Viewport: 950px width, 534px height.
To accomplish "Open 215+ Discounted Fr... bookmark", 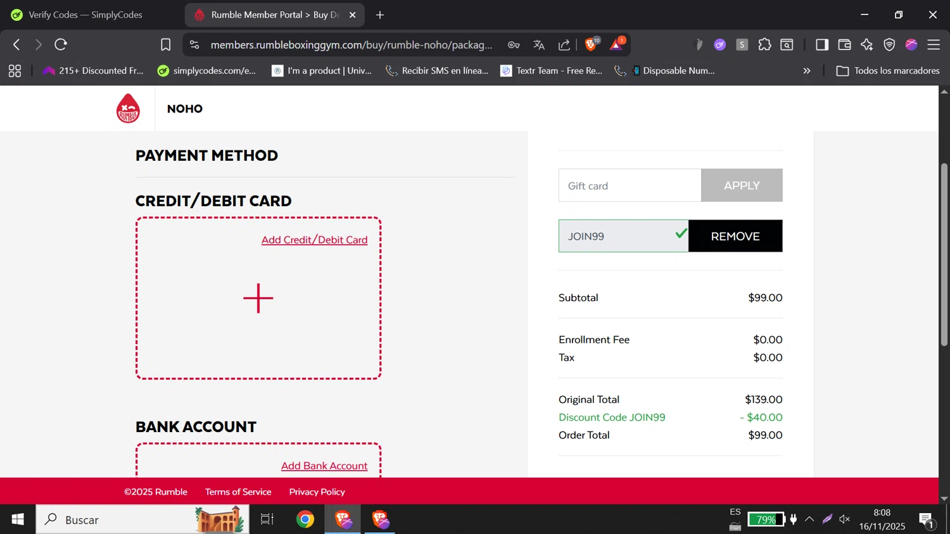I will click(x=93, y=71).
